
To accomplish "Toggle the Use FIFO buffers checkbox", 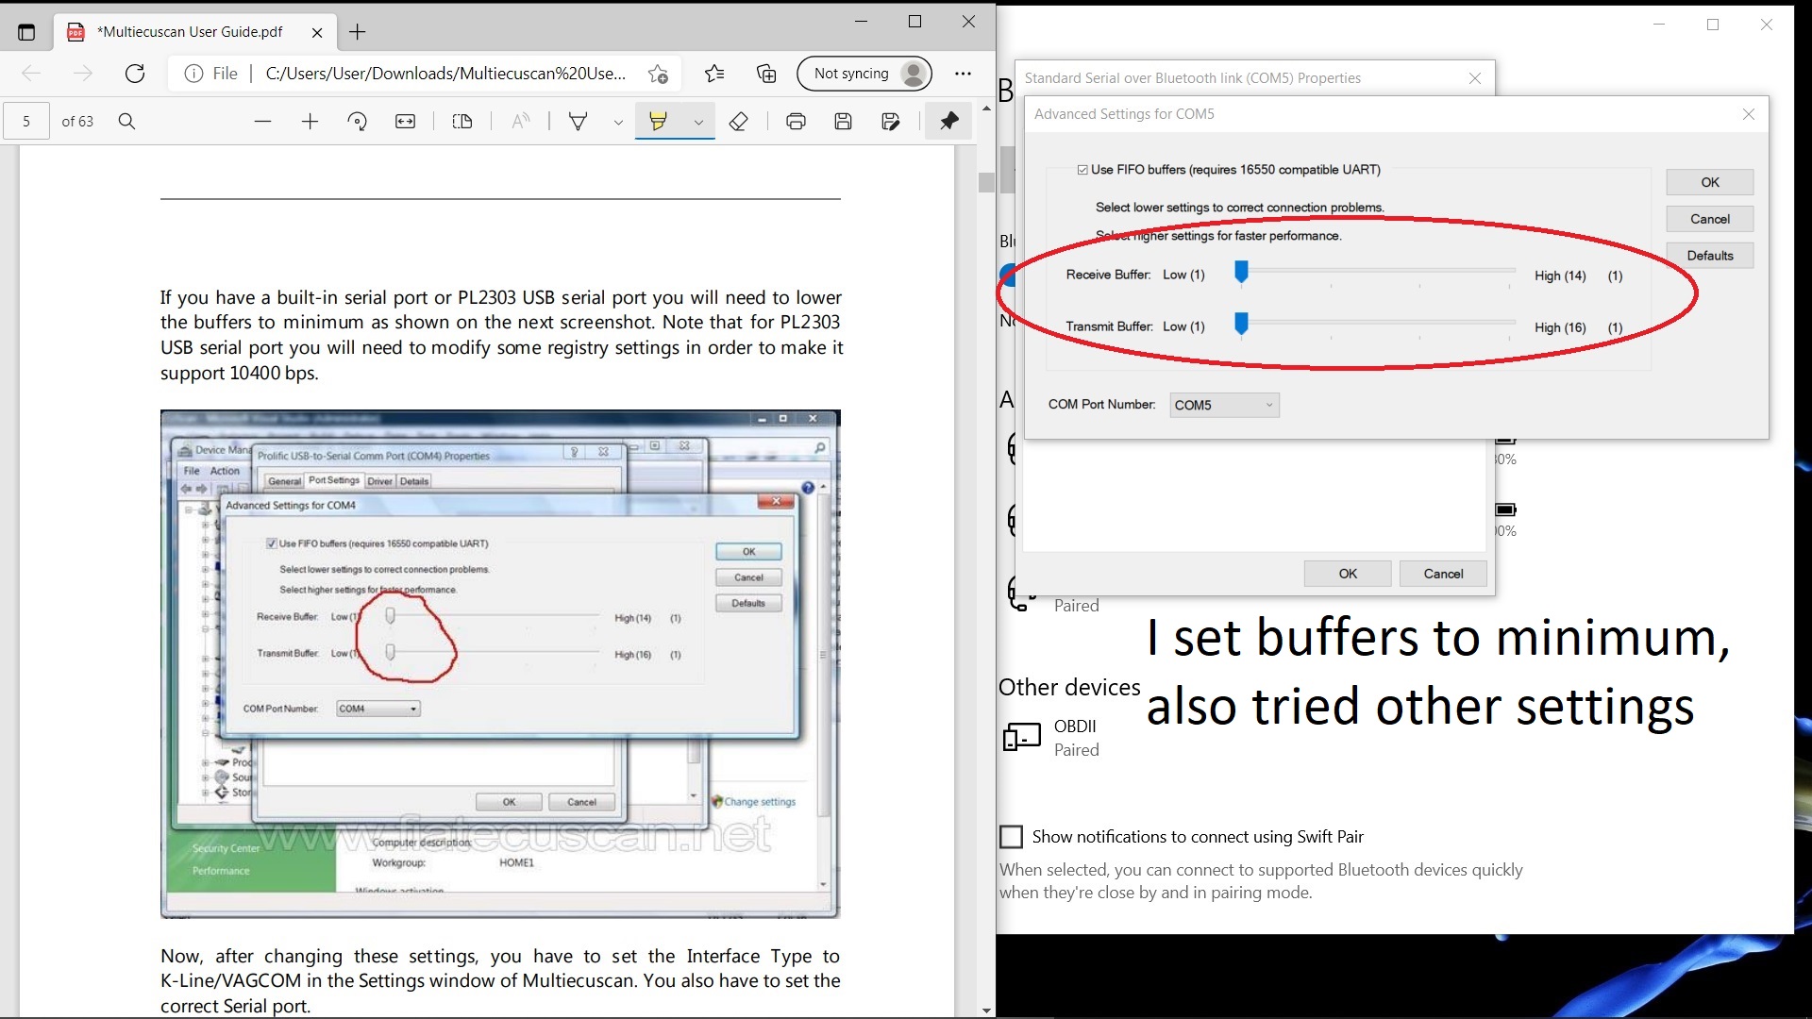I will point(1082,170).
